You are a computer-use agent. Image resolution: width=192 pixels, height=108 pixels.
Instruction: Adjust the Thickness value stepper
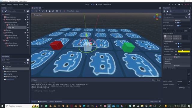pos(189,55)
